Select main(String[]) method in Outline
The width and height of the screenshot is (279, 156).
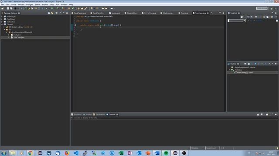coord(245,72)
